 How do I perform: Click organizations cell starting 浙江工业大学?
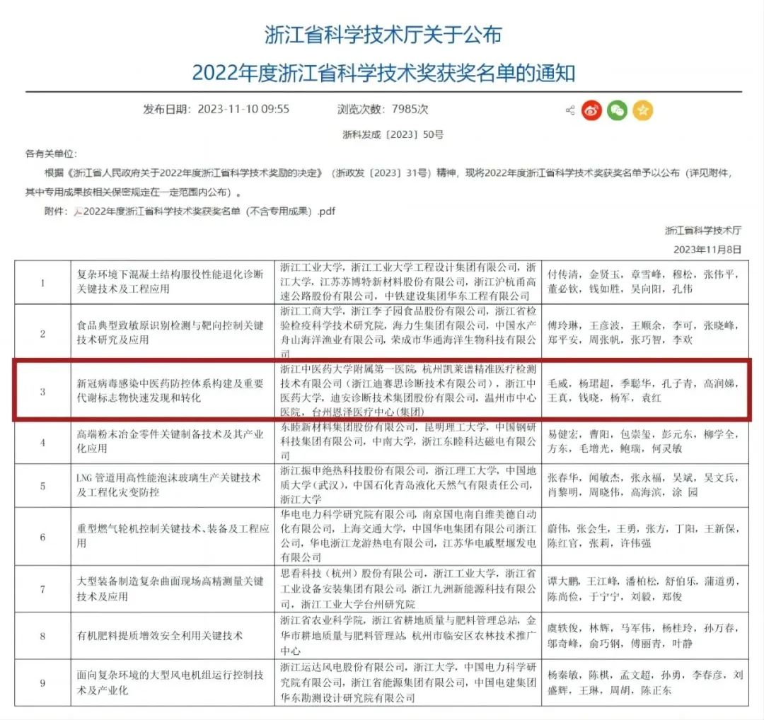[408, 282]
